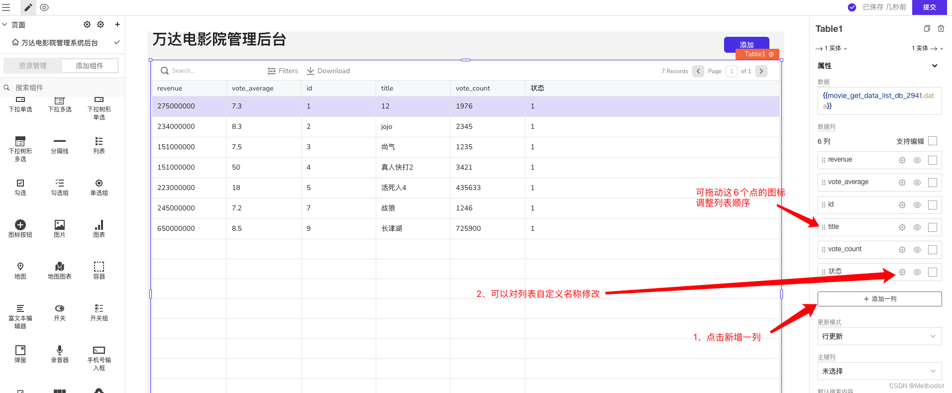Select the 富文本编辑器 component
The image size is (952, 393).
click(20, 316)
